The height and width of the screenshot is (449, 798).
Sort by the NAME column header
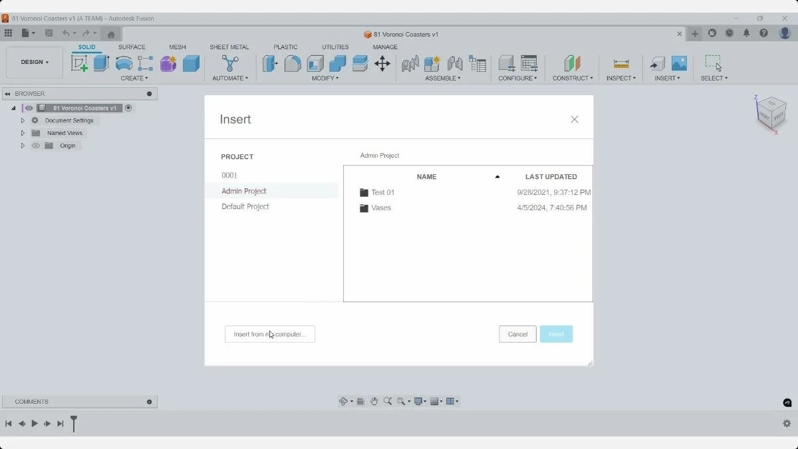point(426,177)
